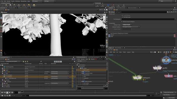Open the Solaris desktop selector dropdown
Image resolution: width=177 pixels, height=99 pixels.
pyautogui.click(x=38, y=1)
